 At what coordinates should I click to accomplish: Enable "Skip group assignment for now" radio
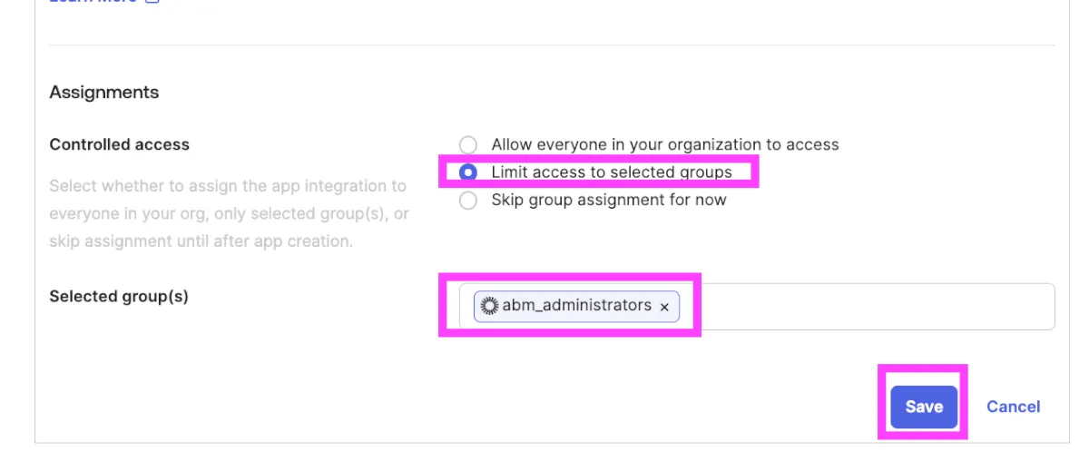[468, 201]
